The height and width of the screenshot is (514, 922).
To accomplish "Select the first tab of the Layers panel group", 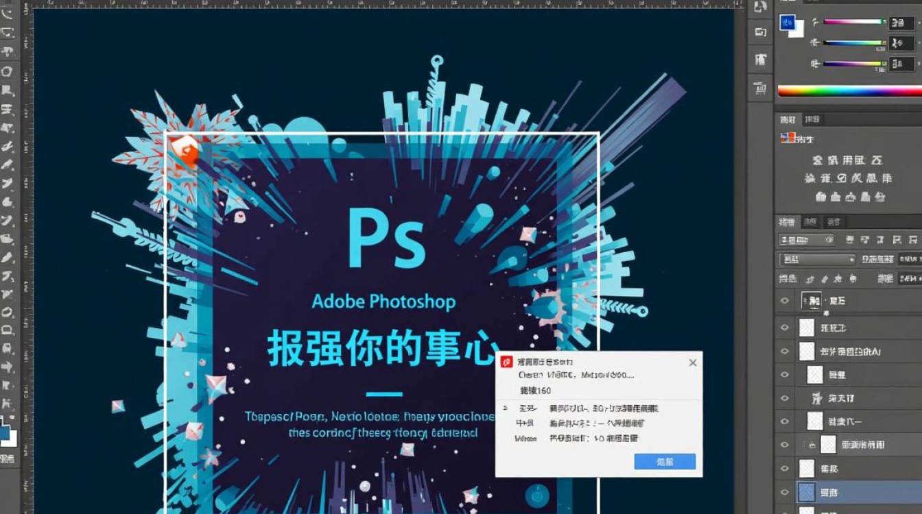I will pyautogui.click(x=787, y=221).
